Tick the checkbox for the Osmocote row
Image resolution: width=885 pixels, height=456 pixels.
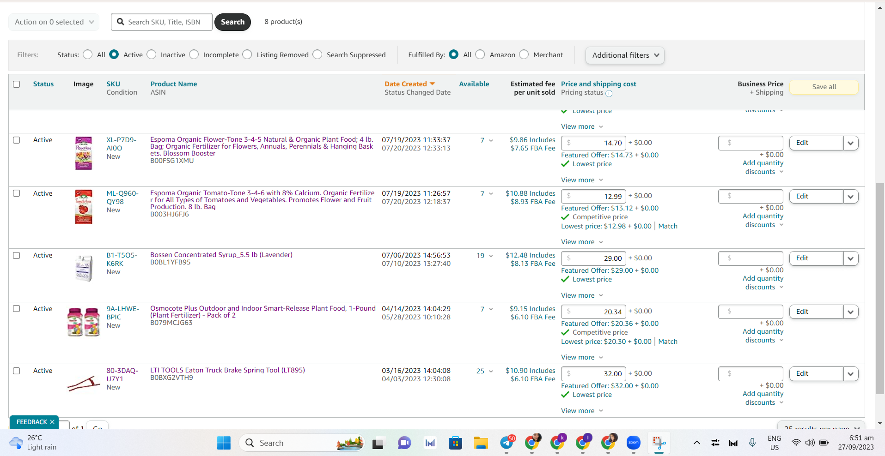click(17, 309)
